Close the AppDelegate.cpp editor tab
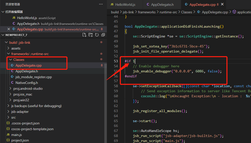The width and height of the screenshot is (251, 143). [222, 4]
